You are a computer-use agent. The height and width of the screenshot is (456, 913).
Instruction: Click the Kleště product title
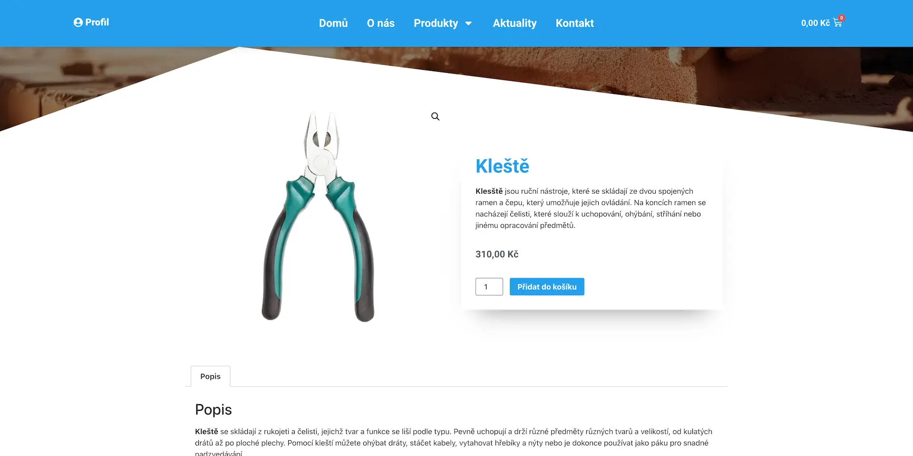tap(502, 166)
